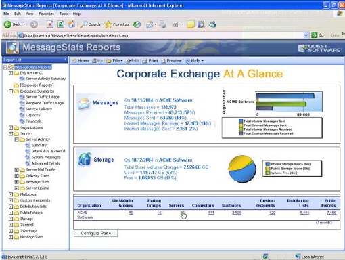
Task: Click the printer icon in the IE toolbar
Action: pos(163,24)
